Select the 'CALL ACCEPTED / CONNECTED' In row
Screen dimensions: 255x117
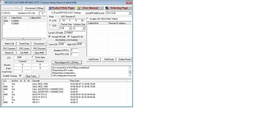pos(67,92)
